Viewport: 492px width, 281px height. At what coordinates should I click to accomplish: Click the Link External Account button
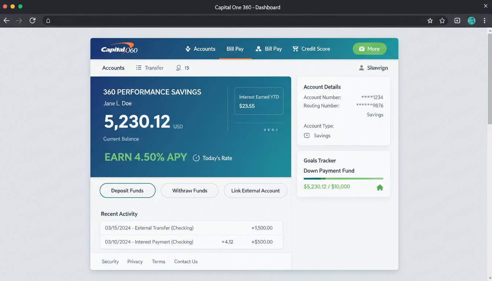click(255, 191)
